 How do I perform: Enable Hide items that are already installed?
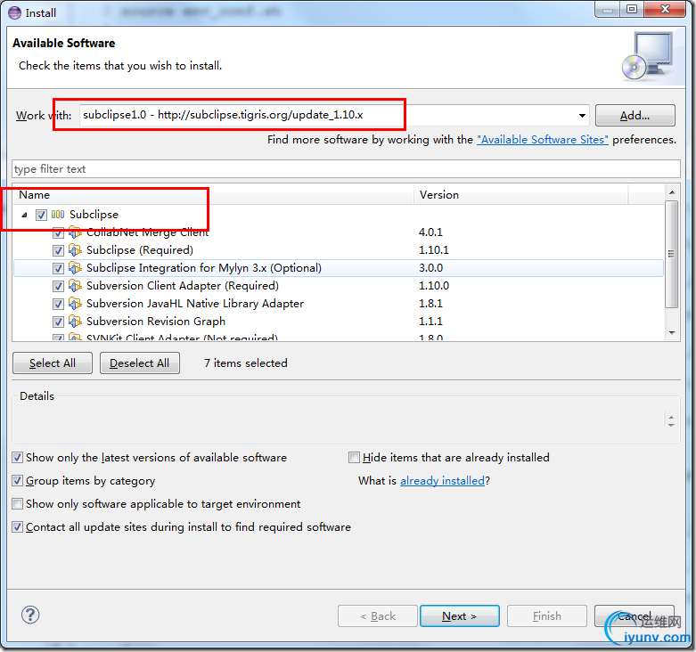[354, 457]
